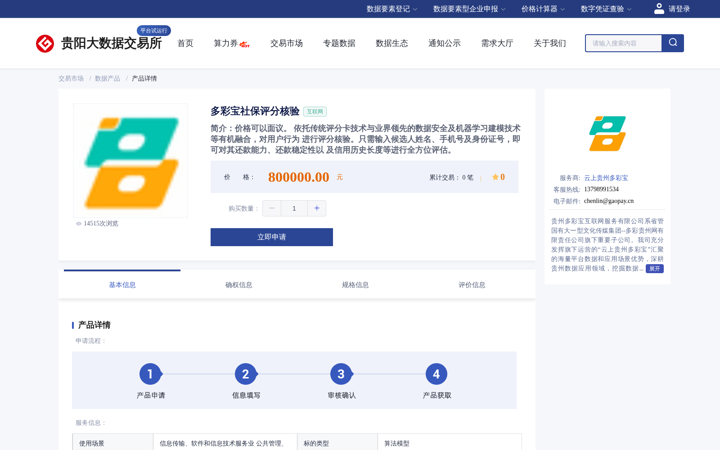Click step 4 产品获取 circle icon
The width and height of the screenshot is (720, 450).
(436, 374)
